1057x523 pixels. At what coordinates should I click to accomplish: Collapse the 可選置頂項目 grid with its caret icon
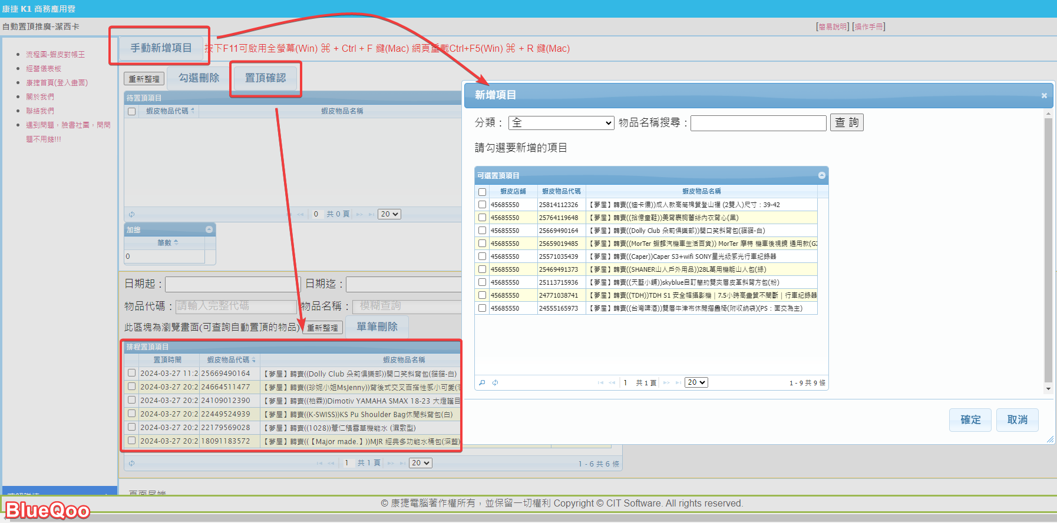pyautogui.click(x=821, y=175)
